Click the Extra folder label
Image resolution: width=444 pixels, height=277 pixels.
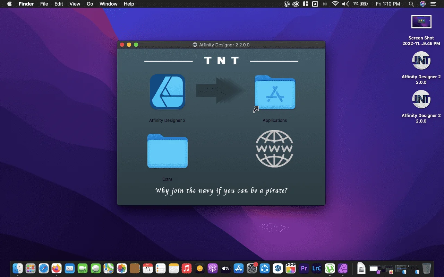pos(167,179)
